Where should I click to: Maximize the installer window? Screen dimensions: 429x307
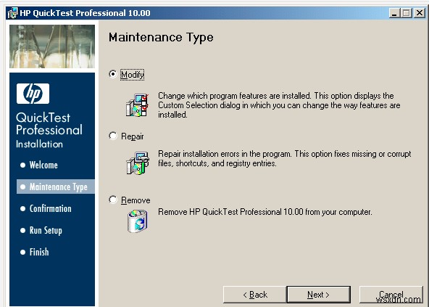pyautogui.click(x=407, y=13)
